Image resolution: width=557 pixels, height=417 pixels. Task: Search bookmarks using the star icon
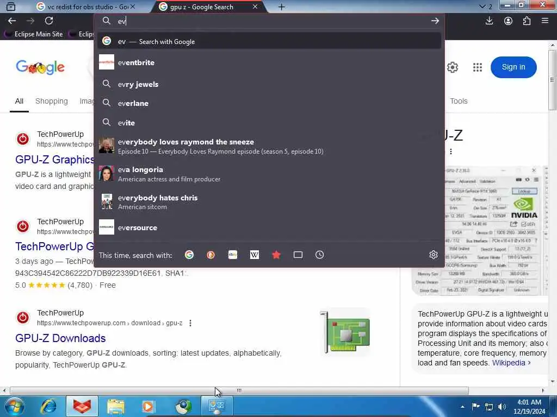tap(276, 255)
